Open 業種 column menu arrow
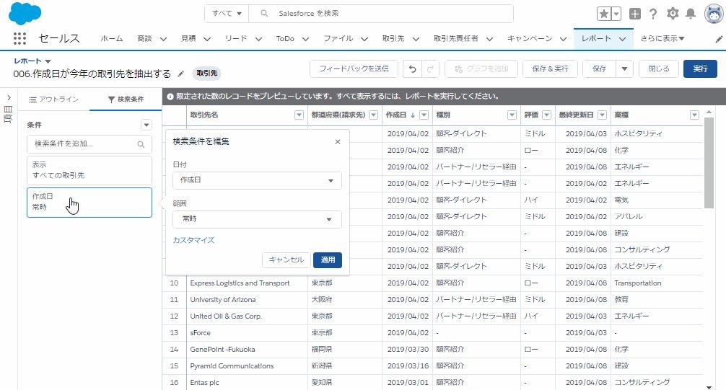The height and width of the screenshot is (390, 726). pyautogui.click(x=694, y=115)
